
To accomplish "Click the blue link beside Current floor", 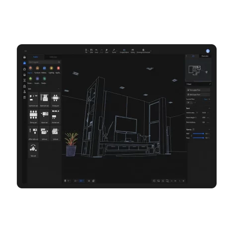I will coord(206,99).
